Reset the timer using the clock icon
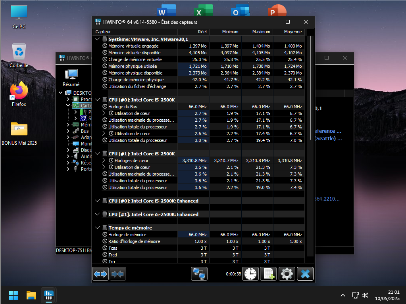This screenshot has height=304, width=406. tap(250, 274)
